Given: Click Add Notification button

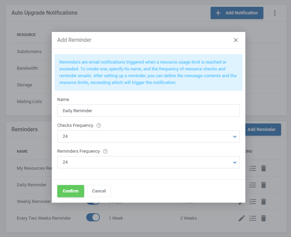Looking at the screenshot, I should click(237, 13).
